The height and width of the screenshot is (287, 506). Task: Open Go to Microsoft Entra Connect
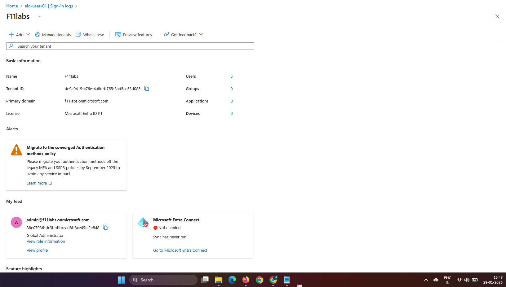pyautogui.click(x=180, y=250)
